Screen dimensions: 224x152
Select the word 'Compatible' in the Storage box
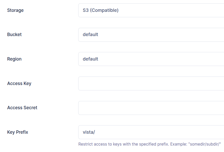(x=104, y=10)
